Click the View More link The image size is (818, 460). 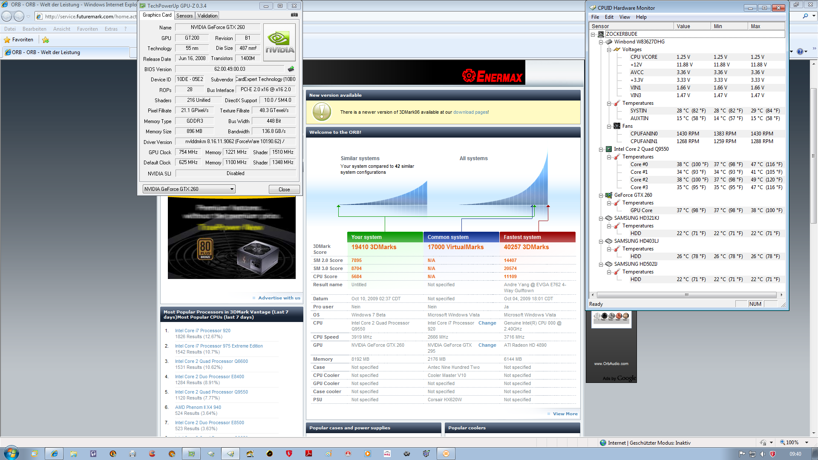click(565, 414)
